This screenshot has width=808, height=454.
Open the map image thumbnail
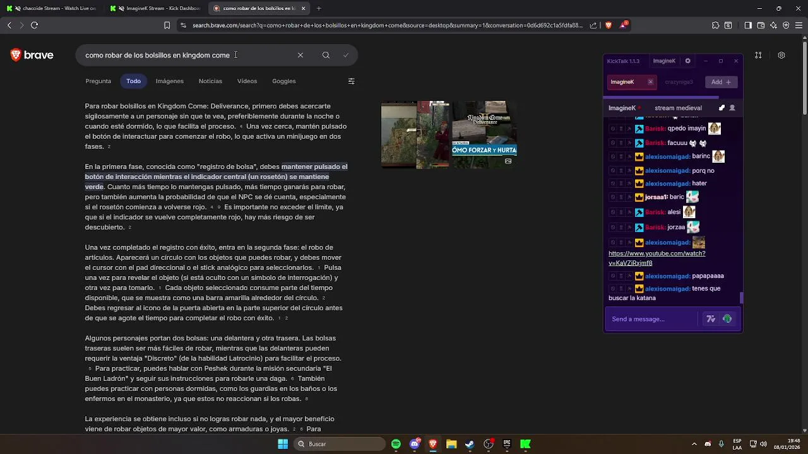399,134
